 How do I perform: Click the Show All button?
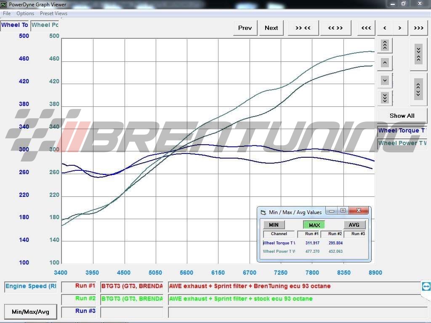[402, 116]
